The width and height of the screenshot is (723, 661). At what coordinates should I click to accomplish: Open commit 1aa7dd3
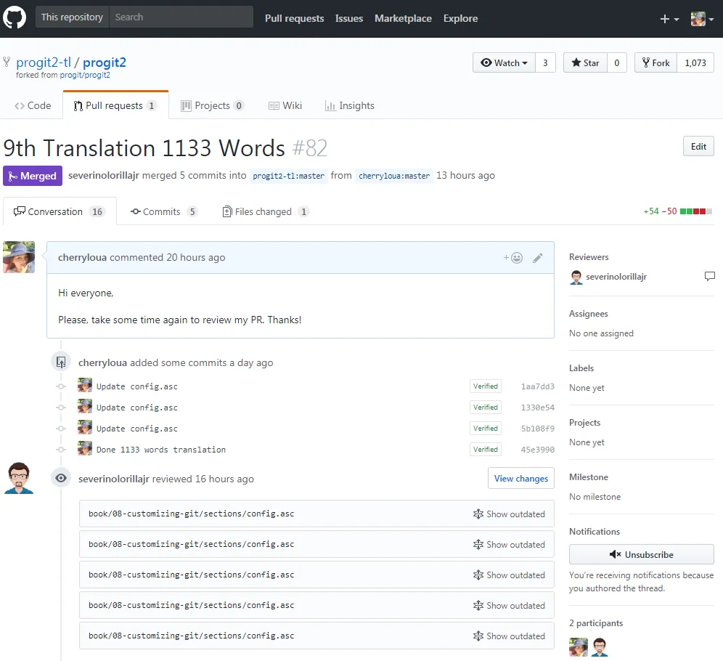[x=538, y=386]
